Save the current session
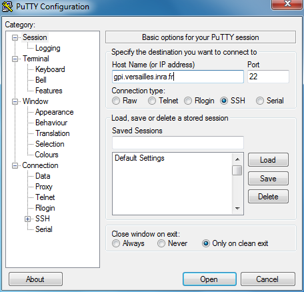This screenshot has width=304, height=292. pyautogui.click(x=268, y=179)
